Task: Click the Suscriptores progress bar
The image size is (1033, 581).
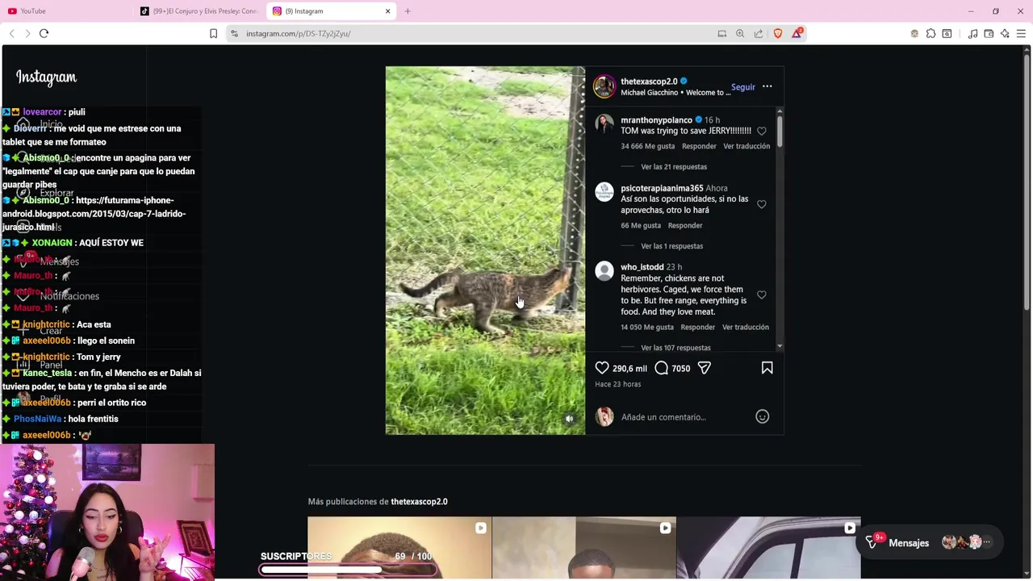Action: click(348, 570)
